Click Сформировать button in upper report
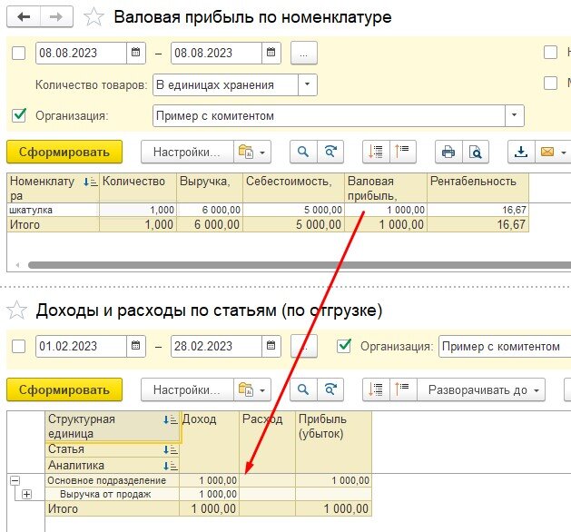 64,152
